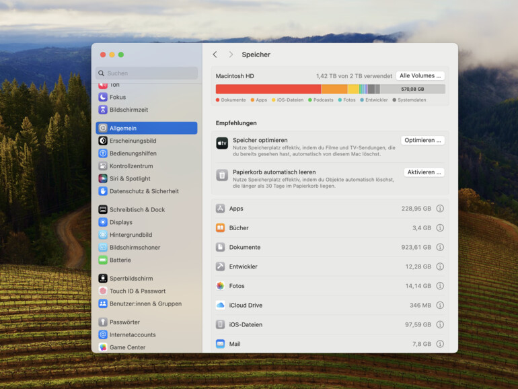Screen dimensions: 518x389
Task: Open Displays settings
Action: pos(147,222)
